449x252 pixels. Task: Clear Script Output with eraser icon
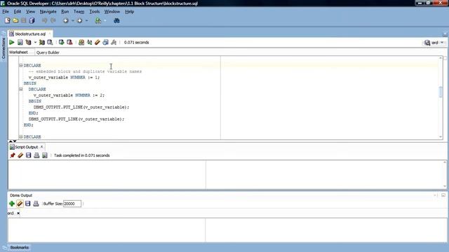(20, 155)
